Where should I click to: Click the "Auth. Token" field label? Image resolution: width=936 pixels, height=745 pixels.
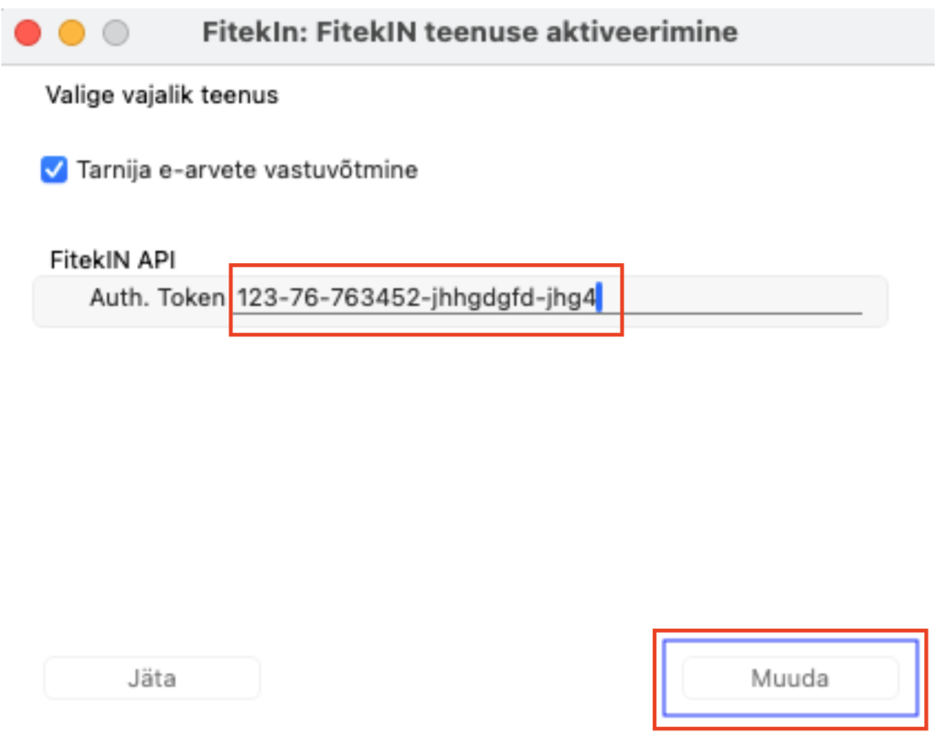click(156, 298)
